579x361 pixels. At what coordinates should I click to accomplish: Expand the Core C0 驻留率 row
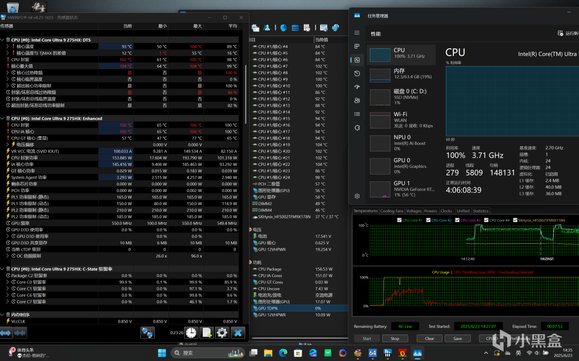click(7, 282)
